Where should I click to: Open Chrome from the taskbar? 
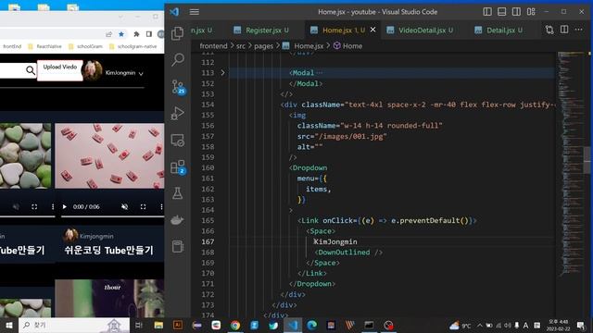234,325
